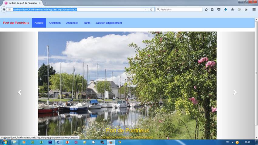This screenshot has height=145, width=258.
Task: Click the browser back arrow
Action: click(x=4, y=9)
